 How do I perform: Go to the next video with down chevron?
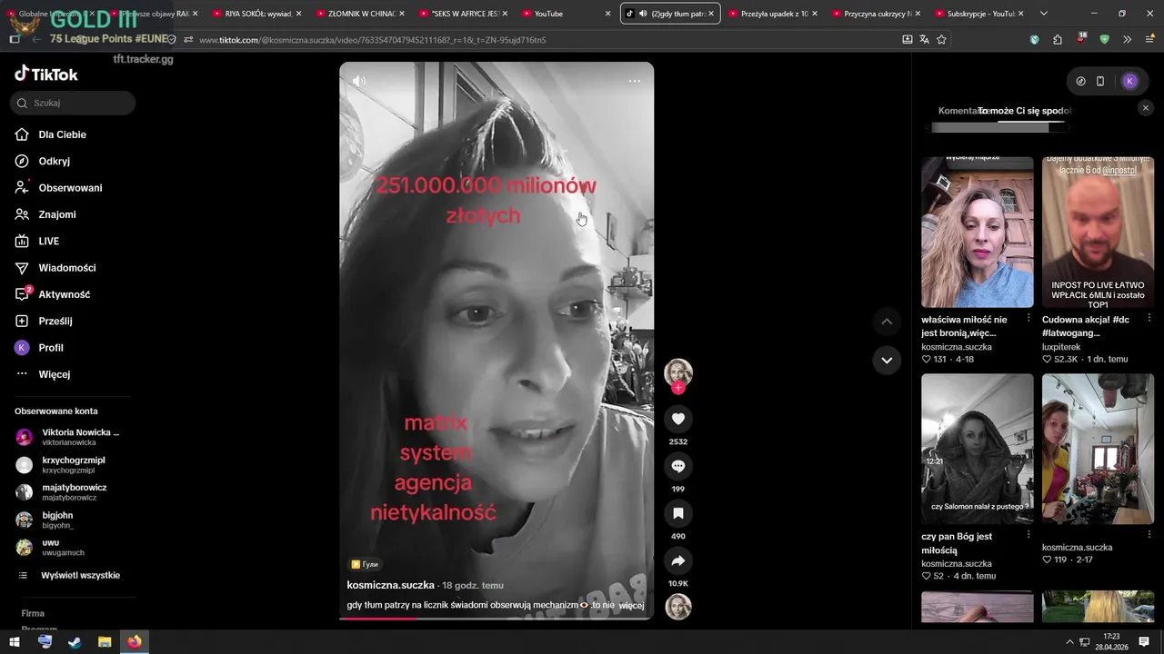[x=887, y=361]
